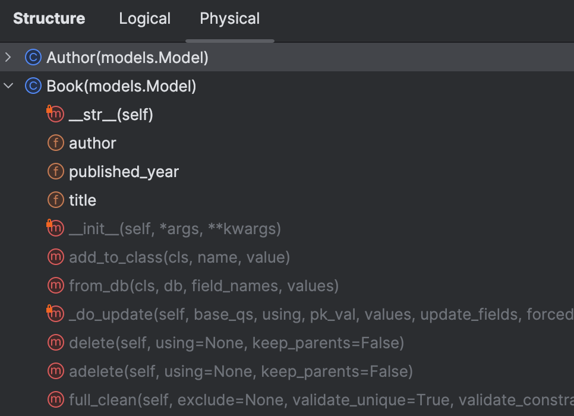Select the title field entry

[x=83, y=200]
